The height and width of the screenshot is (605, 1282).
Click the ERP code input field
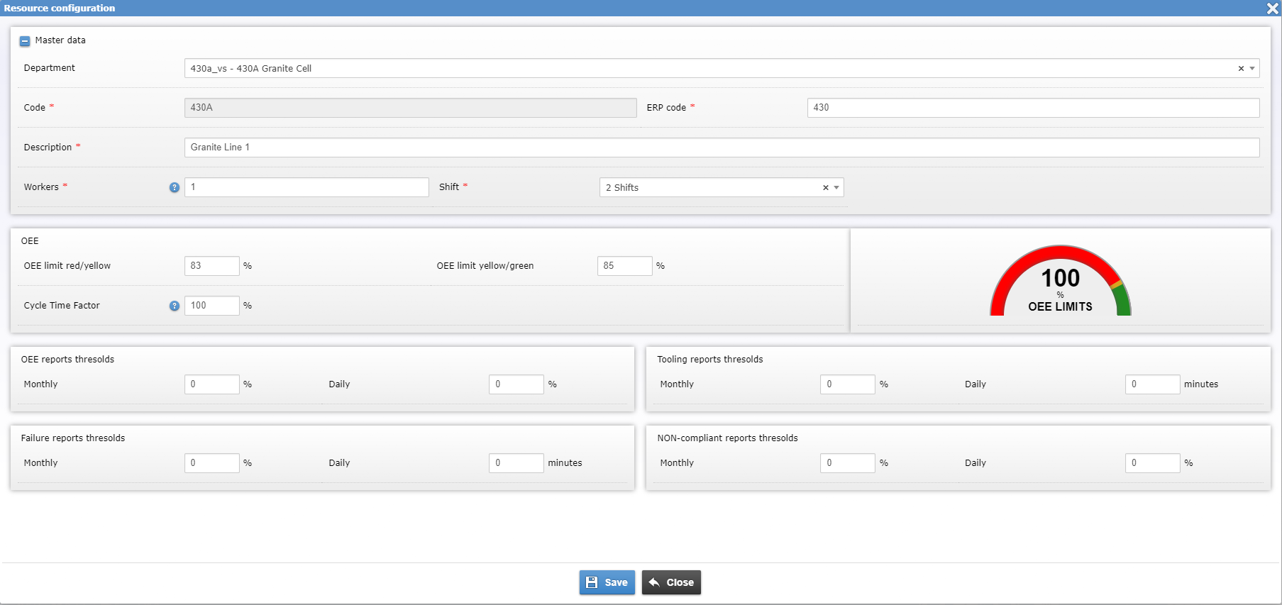coord(1032,108)
